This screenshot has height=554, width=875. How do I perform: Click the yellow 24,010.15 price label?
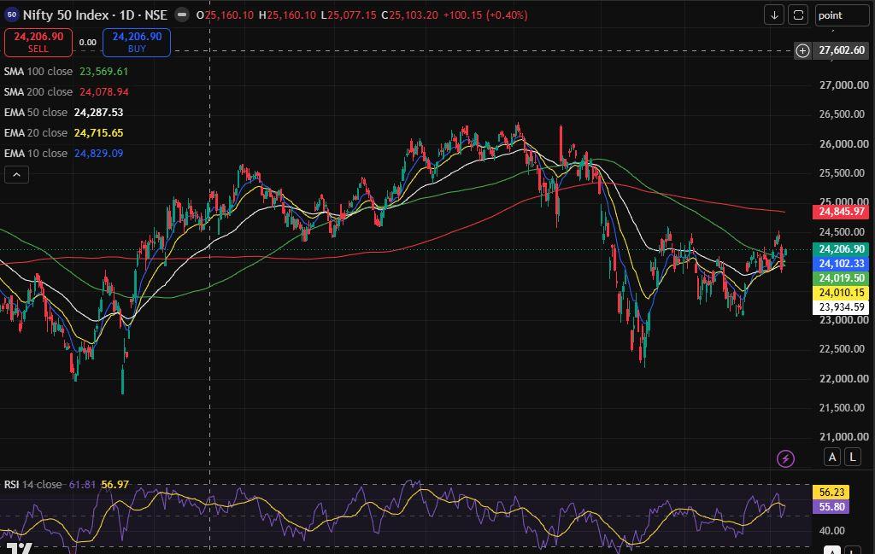841,293
